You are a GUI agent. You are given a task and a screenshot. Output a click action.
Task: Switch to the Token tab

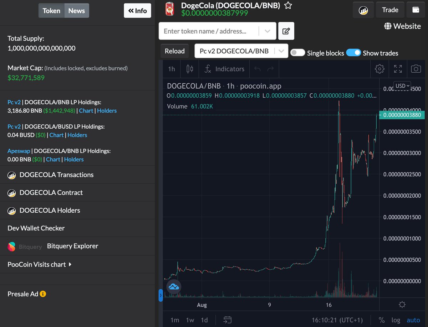51,11
